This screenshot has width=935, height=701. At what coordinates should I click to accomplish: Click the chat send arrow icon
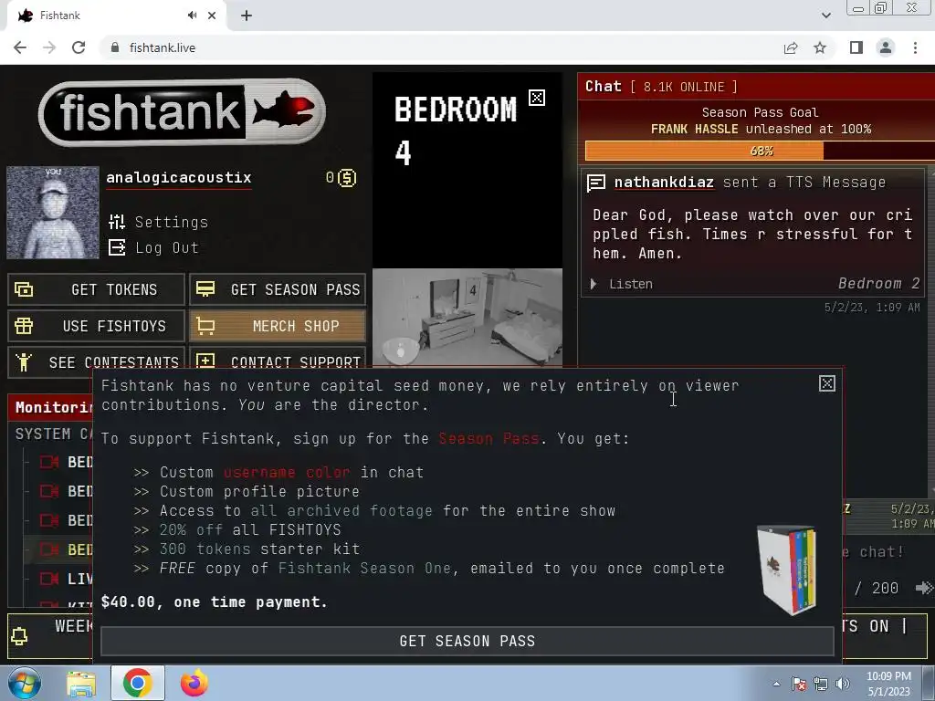pos(924,589)
